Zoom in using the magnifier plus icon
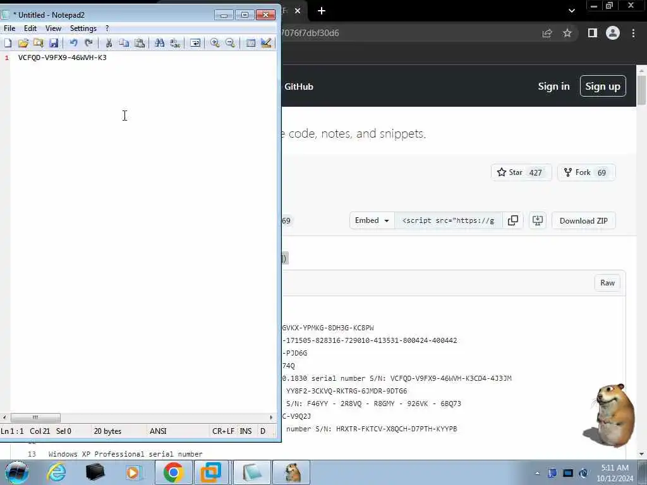 (215, 43)
